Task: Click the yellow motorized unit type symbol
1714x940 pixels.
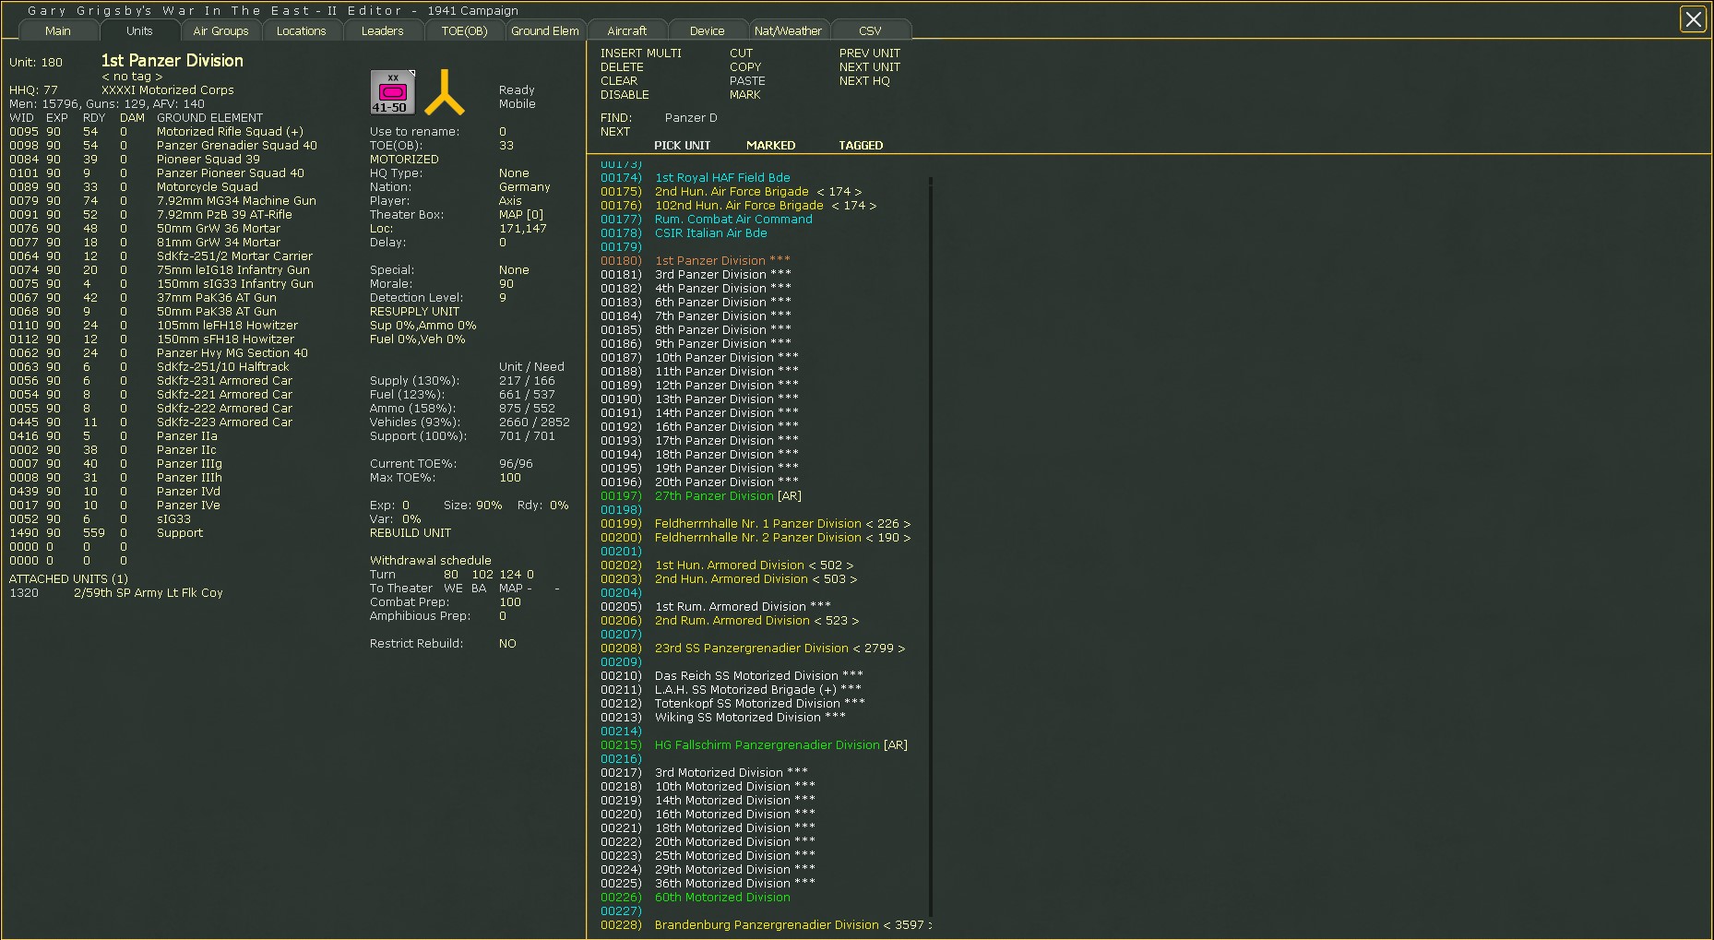Action: point(444,92)
